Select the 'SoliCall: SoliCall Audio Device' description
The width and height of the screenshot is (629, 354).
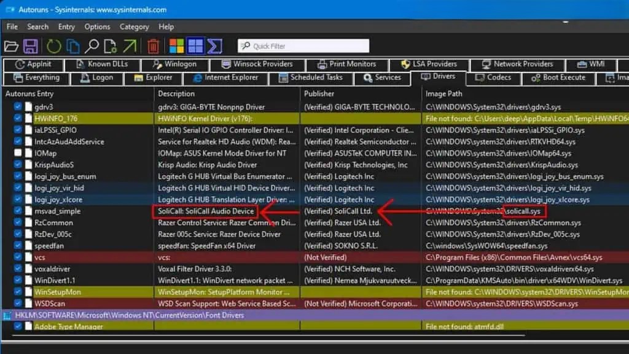205,211
